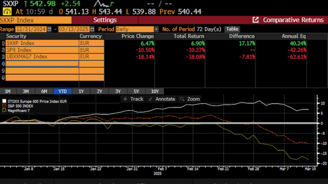Click the No. of Period 72 Day(s) text
The height and width of the screenshot is (184, 328).
[x=192, y=29]
